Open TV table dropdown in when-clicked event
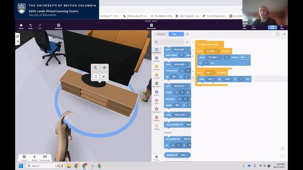 click(212, 51)
